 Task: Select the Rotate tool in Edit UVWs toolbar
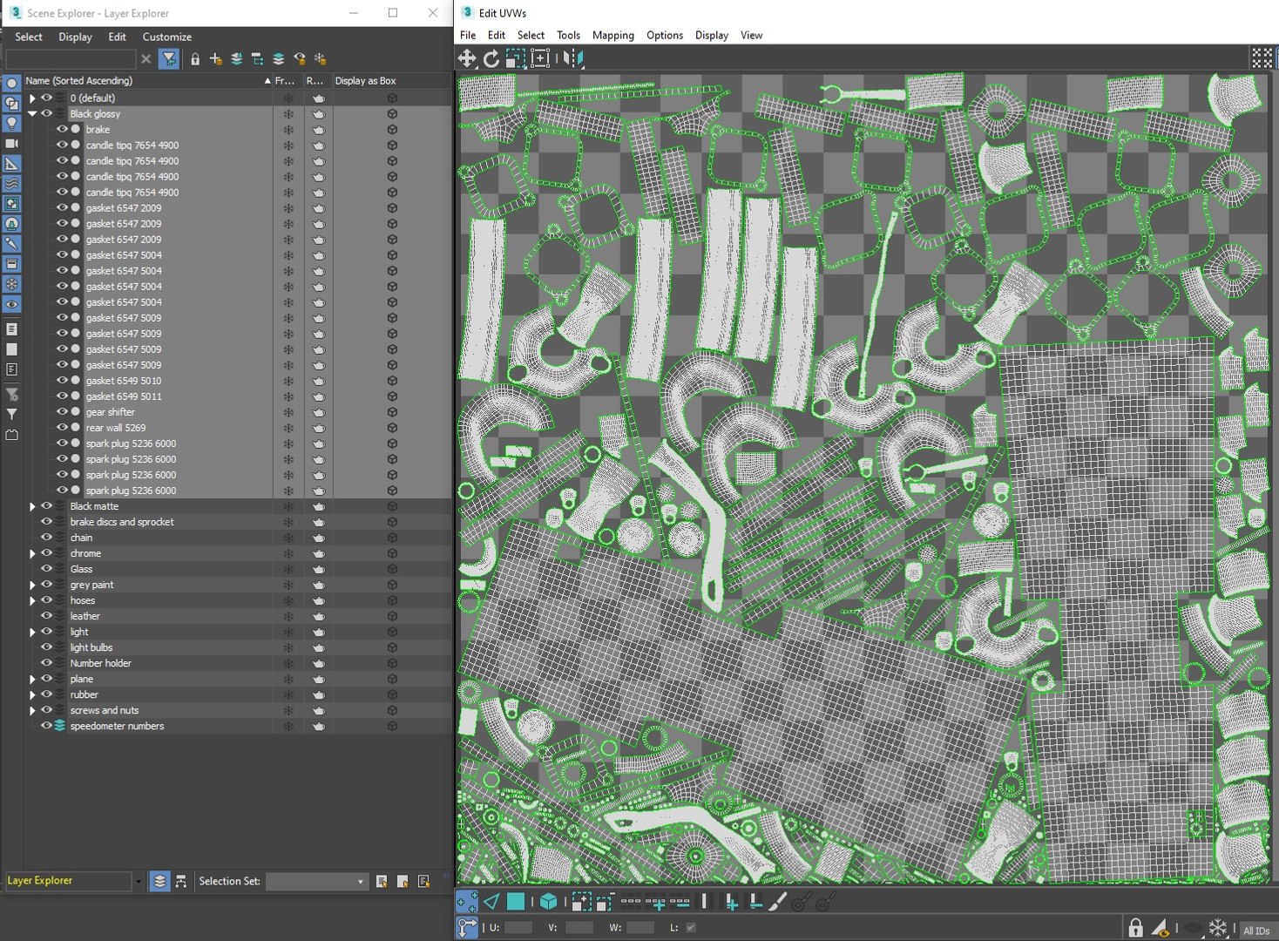pyautogui.click(x=491, y=58)
